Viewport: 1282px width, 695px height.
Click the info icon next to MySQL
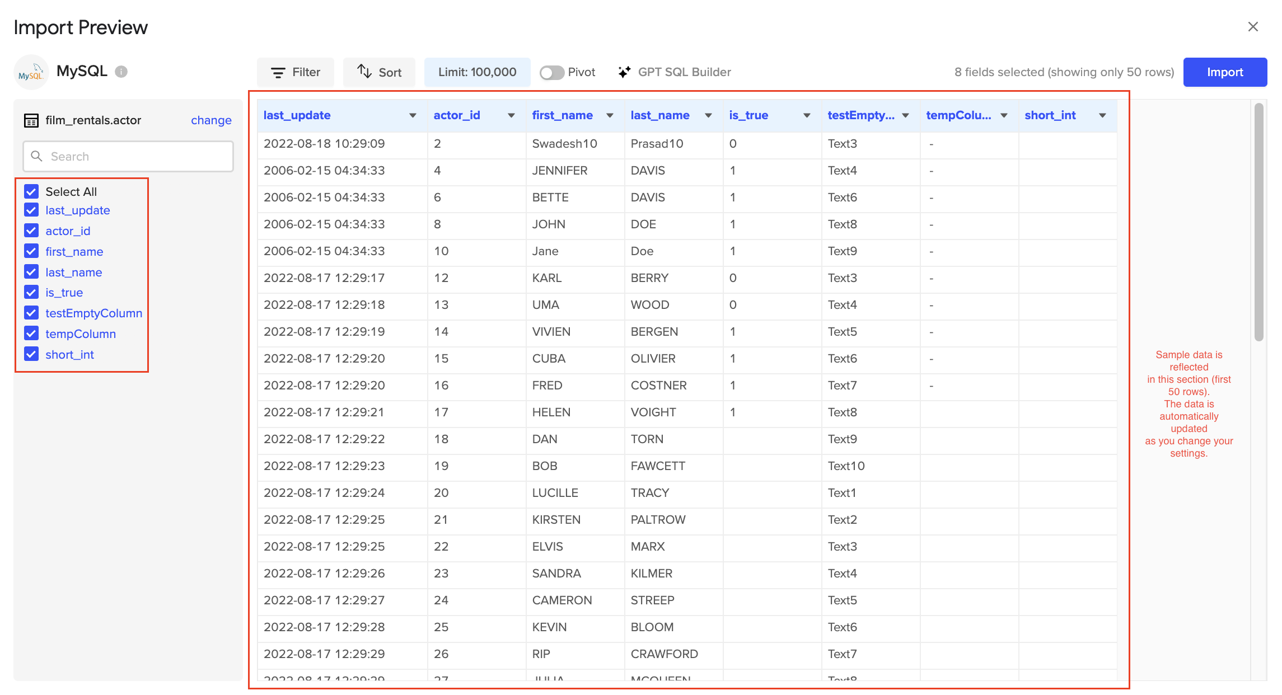pyautogui.click(x=121, y=72)
